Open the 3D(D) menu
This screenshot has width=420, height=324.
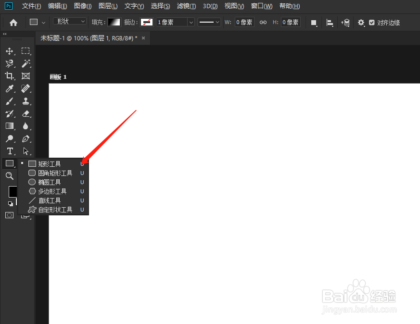[x=210, y=6]
